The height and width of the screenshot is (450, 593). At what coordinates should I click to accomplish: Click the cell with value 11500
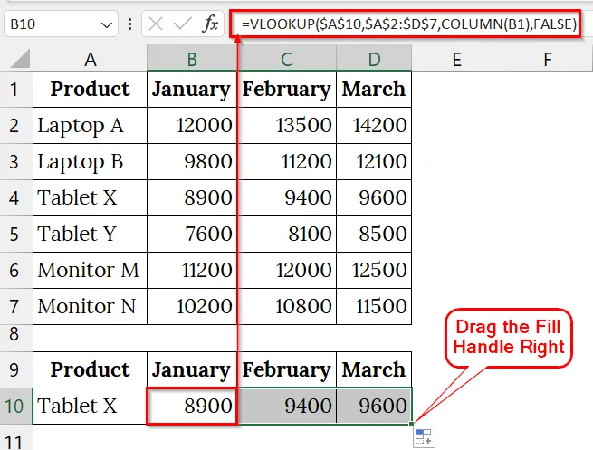(374, 306)
